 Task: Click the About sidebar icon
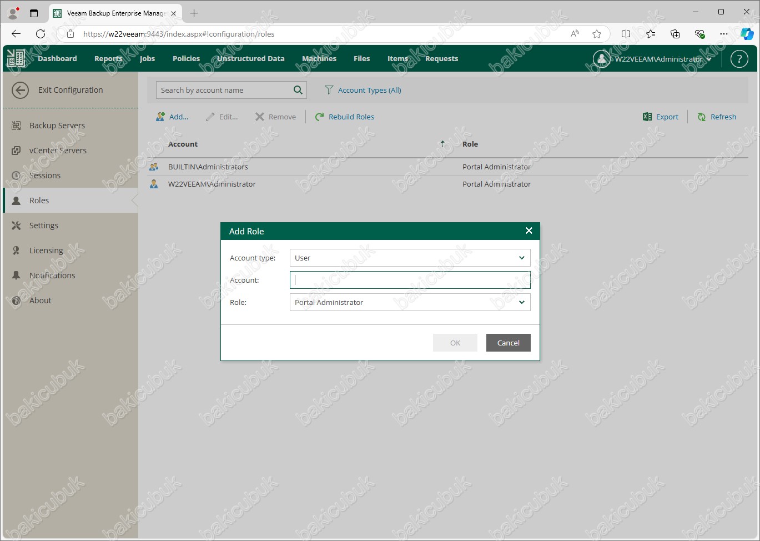(16, 300)
